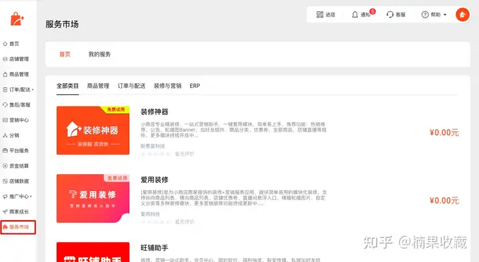This screenshot has height=262, width=479.
Task: Click the 售后/客服 headset icon in the sidebar
Action: click(5, 105)
